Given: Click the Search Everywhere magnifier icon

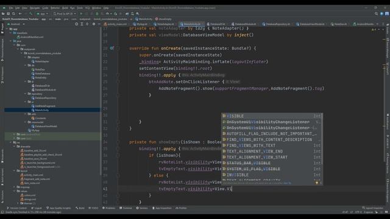Looking at the screenshot, I should coord(377,13).
